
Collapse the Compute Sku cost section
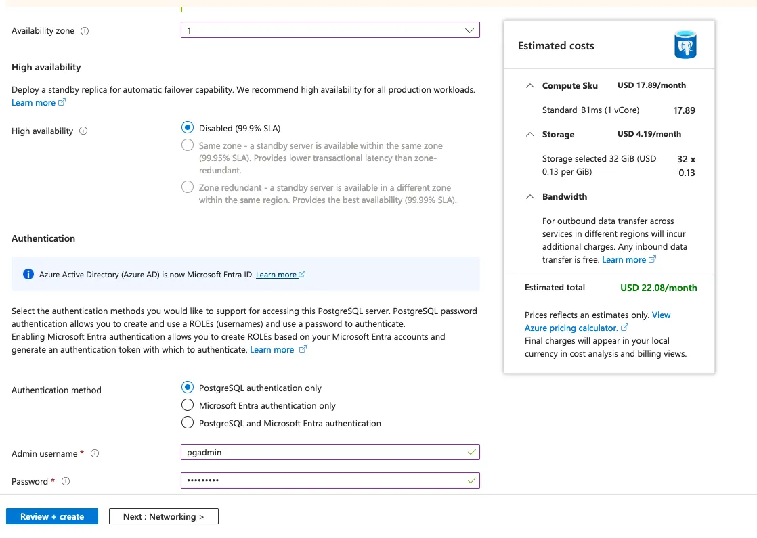[529, 86]
